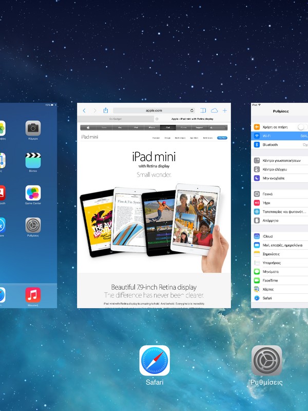Open Κέντρο ελέγχου in Settings

click(279, 170)
